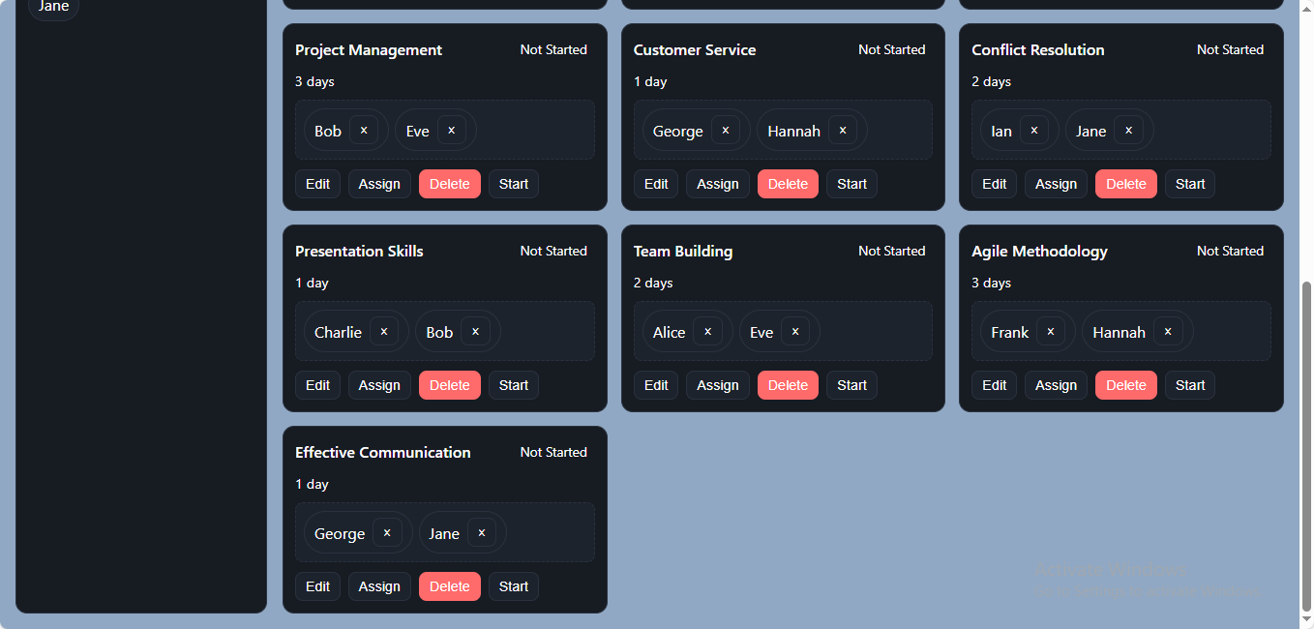This screenshot has width=1314, height=629.
Task: Delete the Customer Service training
Action: (x=788, y=184)
